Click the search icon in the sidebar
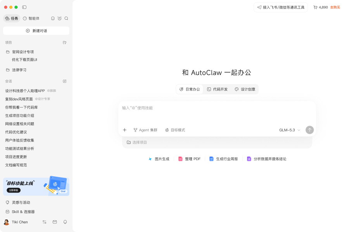Screen dimensions: 349x232 [66, 19]
